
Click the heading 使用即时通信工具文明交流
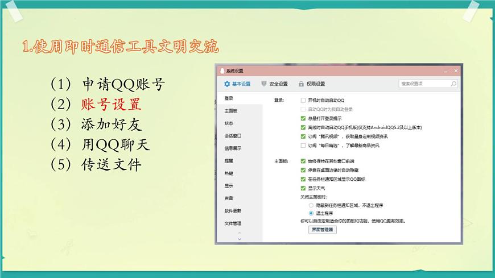click(x=126, y=47)
